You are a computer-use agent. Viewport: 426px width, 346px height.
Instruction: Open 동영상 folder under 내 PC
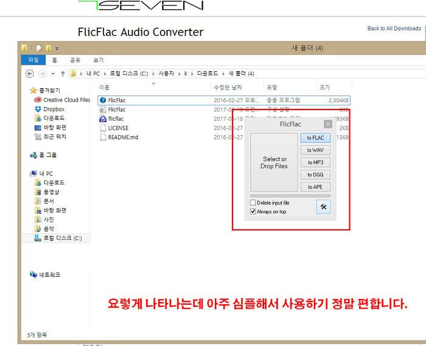(47, 192)
